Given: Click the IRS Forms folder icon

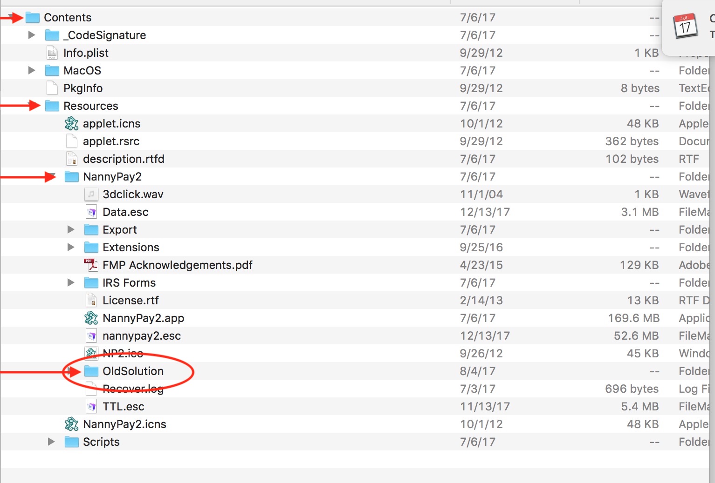Looking at the screenshot, I should (x=91, y=283).
